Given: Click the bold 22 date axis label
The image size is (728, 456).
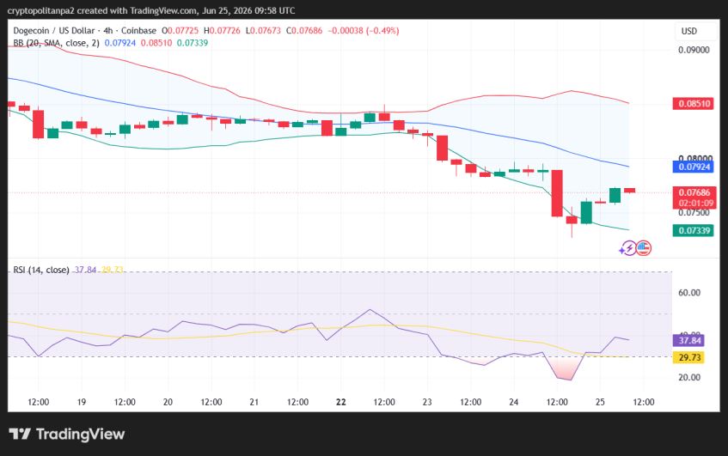Looking at the screenshot, I should tap(340, 402).
